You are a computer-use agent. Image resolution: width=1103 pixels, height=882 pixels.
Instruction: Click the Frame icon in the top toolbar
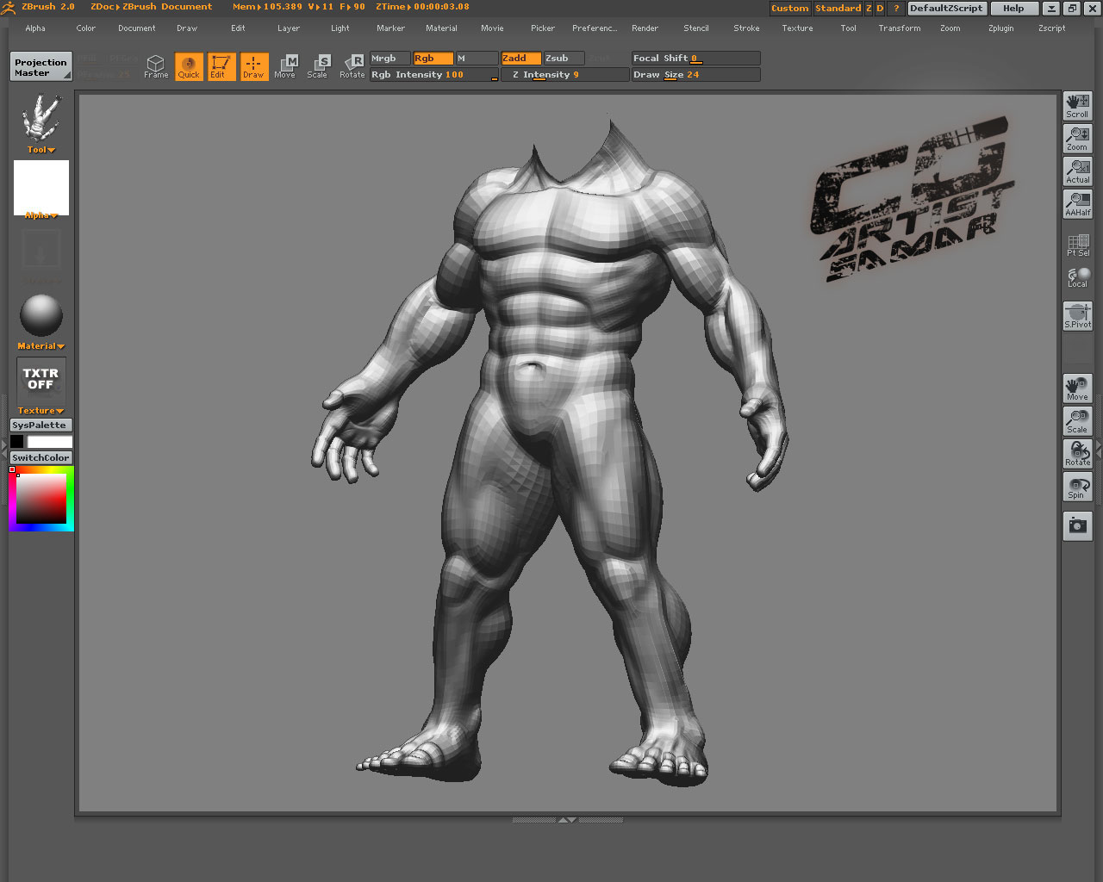[156, 66]
